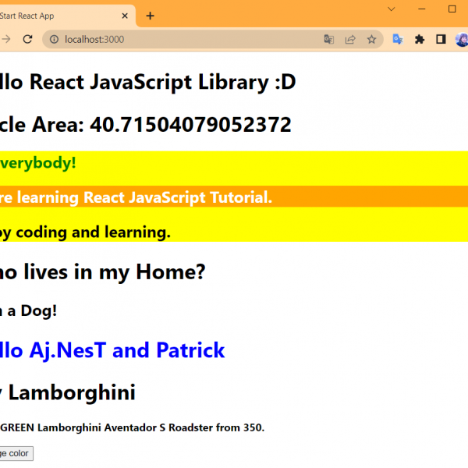This screenshot has height=468, width=468.
Task: Bookmark this tab with the star
Action: tap(371, 39)
